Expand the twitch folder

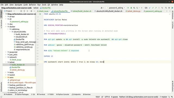point(6,75)
